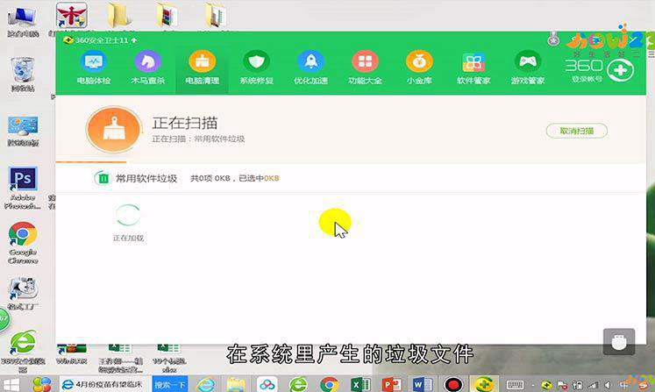Click the network signal tray icon
The height and width of the screenshot is (392, 655).
pos(593,385)
